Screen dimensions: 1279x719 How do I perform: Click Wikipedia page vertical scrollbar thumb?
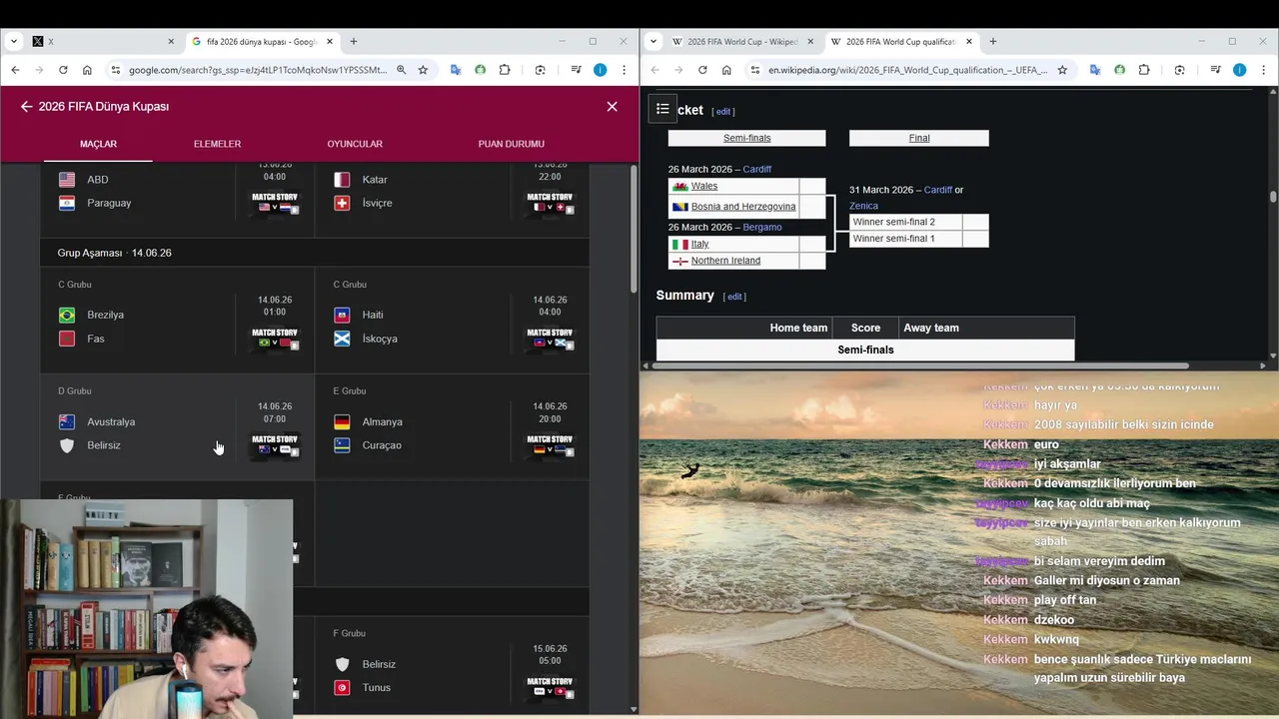[x=1273, y=198]
